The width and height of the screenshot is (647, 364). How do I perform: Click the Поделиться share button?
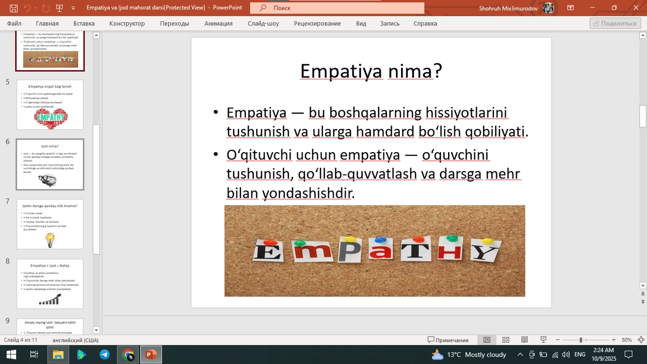point(615,24)
